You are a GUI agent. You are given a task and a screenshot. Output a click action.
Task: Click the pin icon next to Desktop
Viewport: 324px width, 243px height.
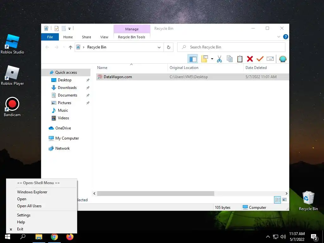(88, 80)
